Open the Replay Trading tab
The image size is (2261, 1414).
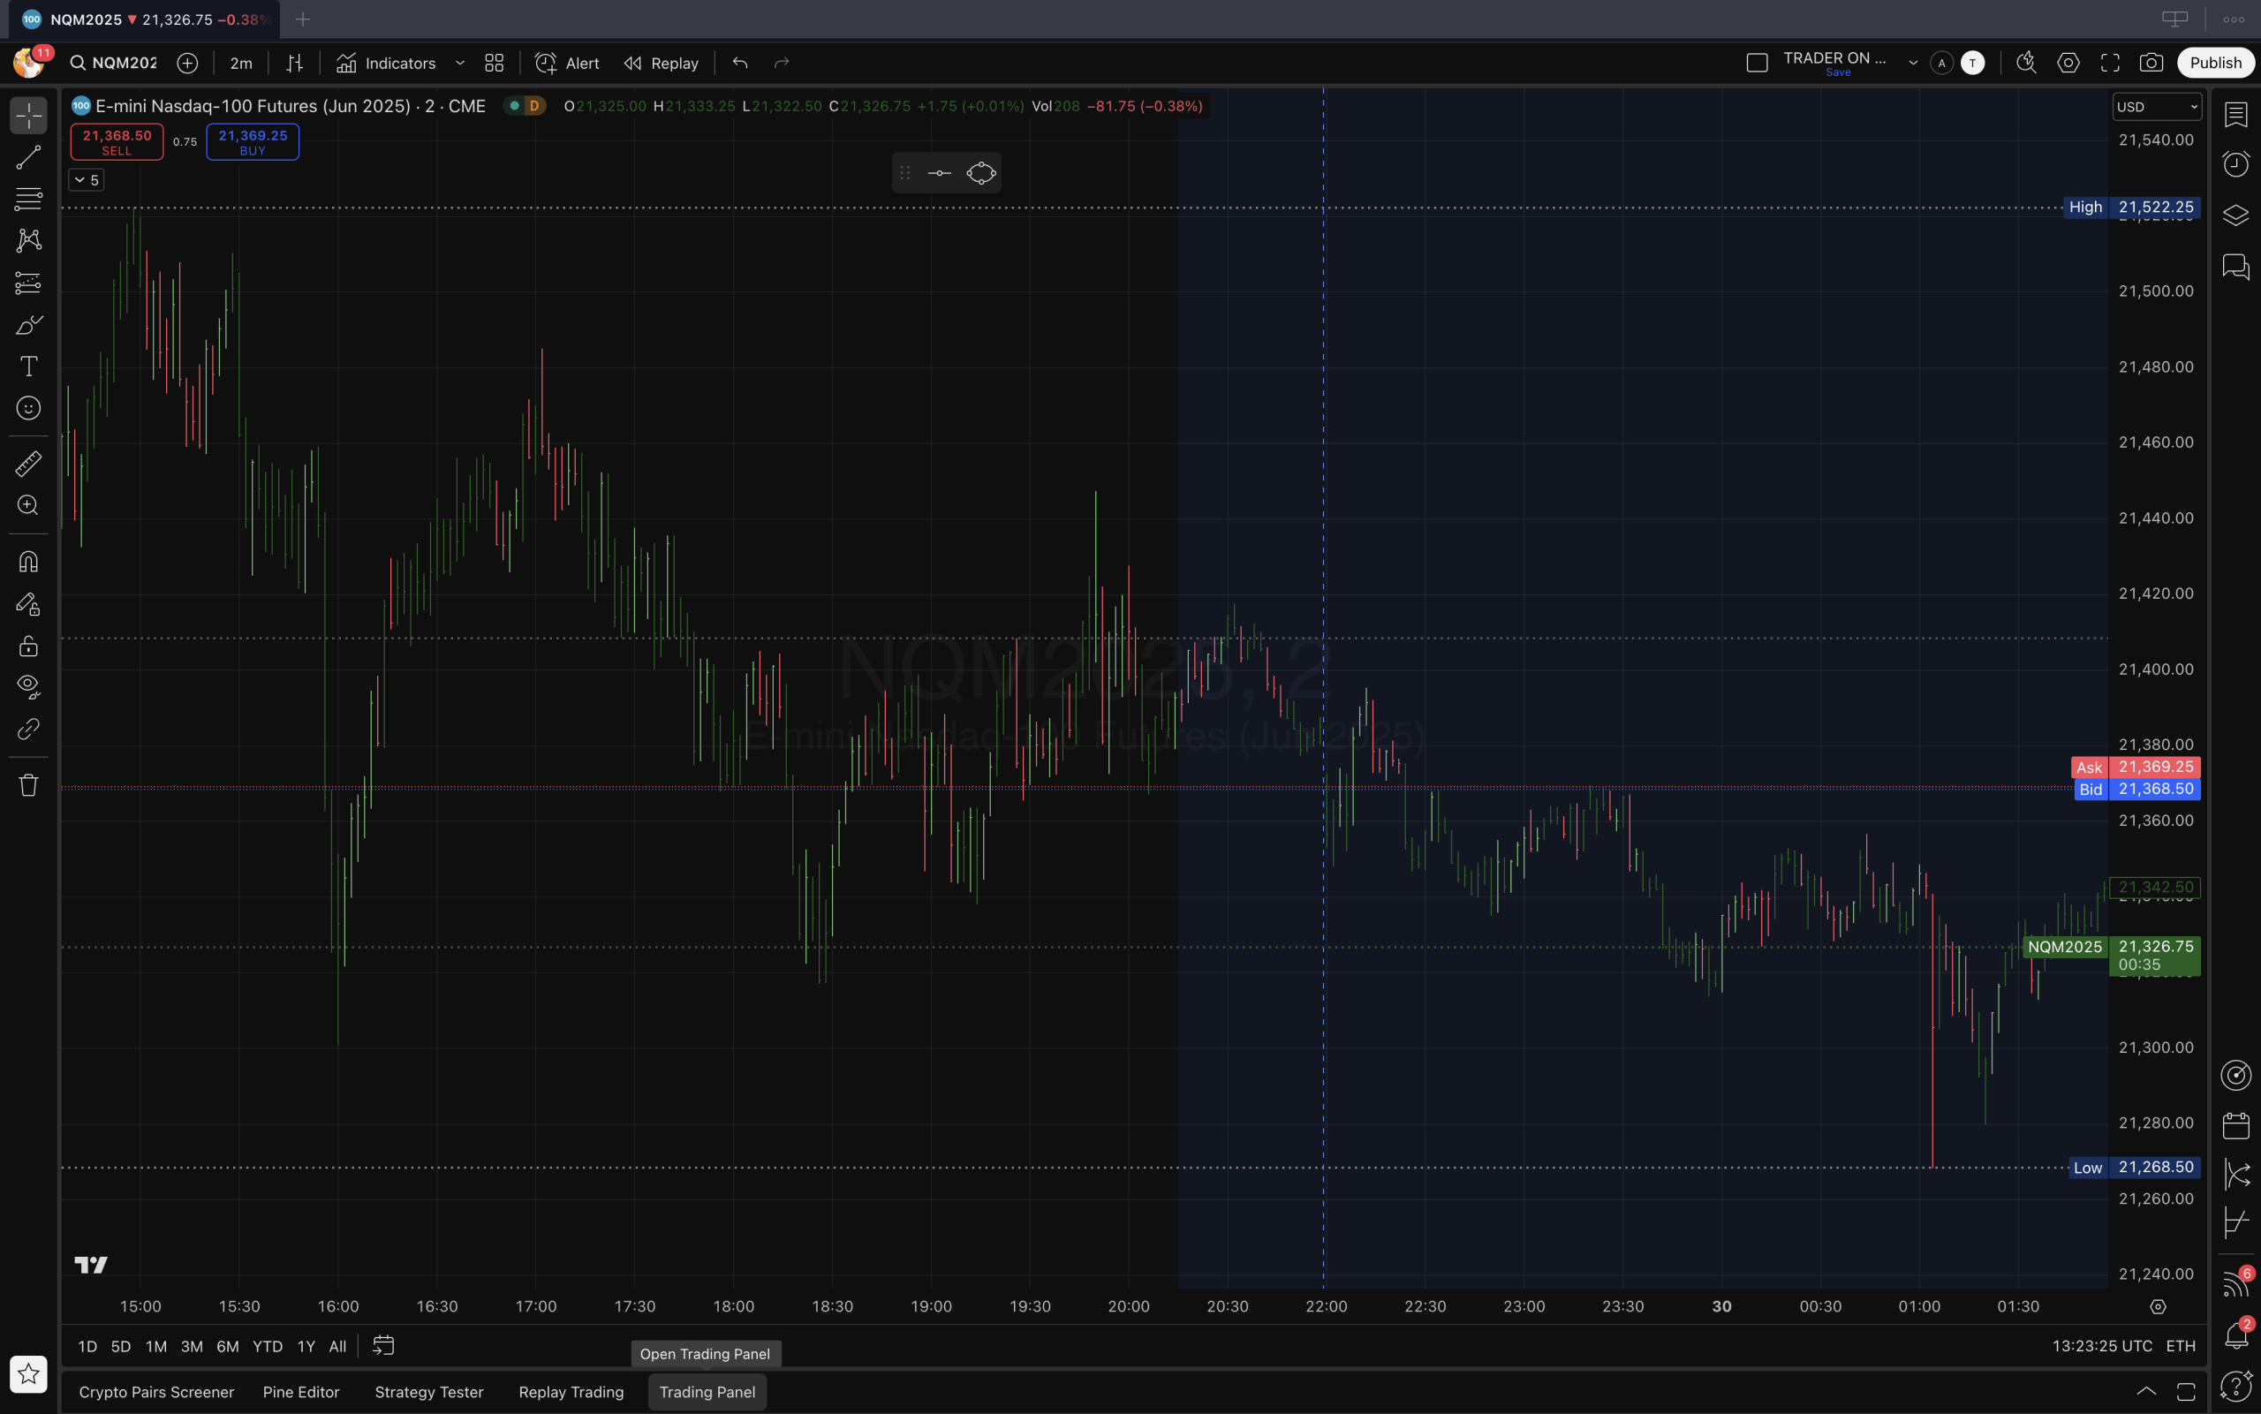click(x=571, y=1392)
